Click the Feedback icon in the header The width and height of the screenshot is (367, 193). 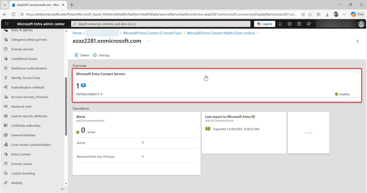[309, 24]
